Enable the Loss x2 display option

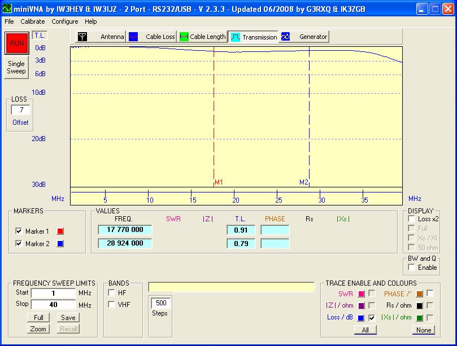pos(411,219)
